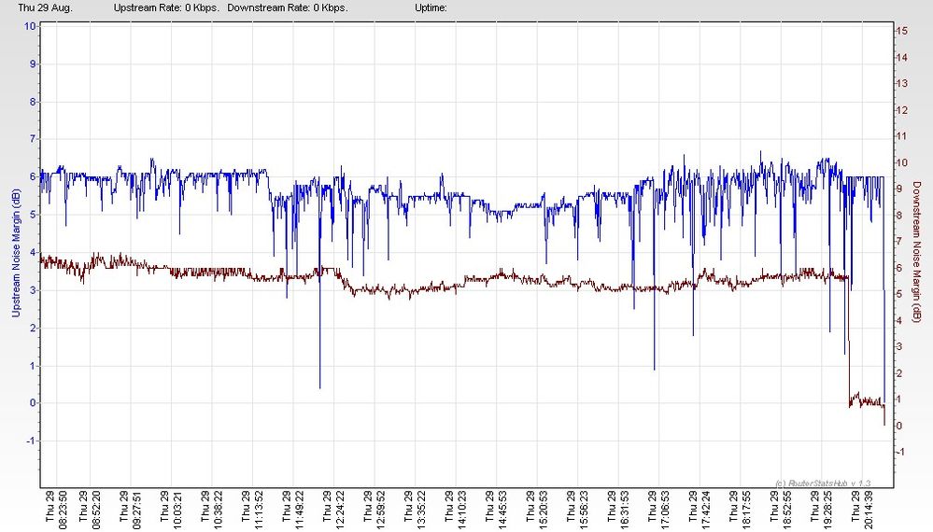The height and width of the screenshot is (532, 933).
Task: Click tick value 7 on the Downstream axis
Action: pyautogui.click(x=899, y=242)
